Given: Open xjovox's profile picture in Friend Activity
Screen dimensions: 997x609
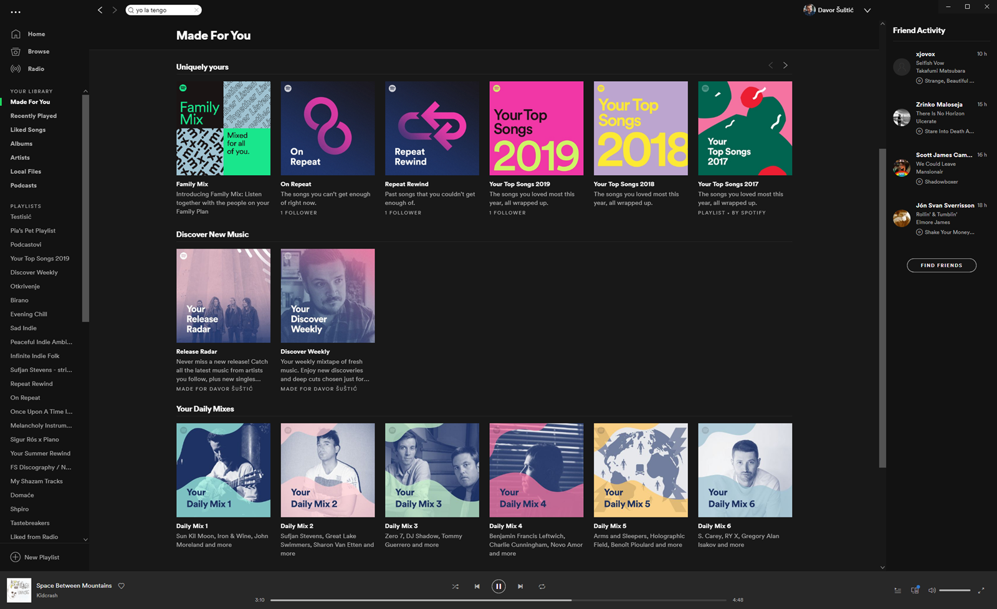Looking at the screenshot, I should (902, 67).
